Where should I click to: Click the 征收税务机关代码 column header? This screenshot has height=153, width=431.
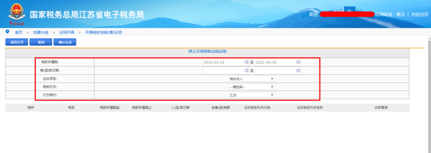tap(257, 108)
